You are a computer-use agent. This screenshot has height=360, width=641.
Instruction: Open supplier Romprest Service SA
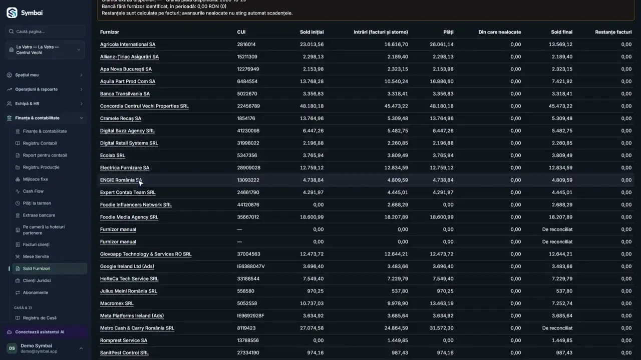(x=124, y=340)
